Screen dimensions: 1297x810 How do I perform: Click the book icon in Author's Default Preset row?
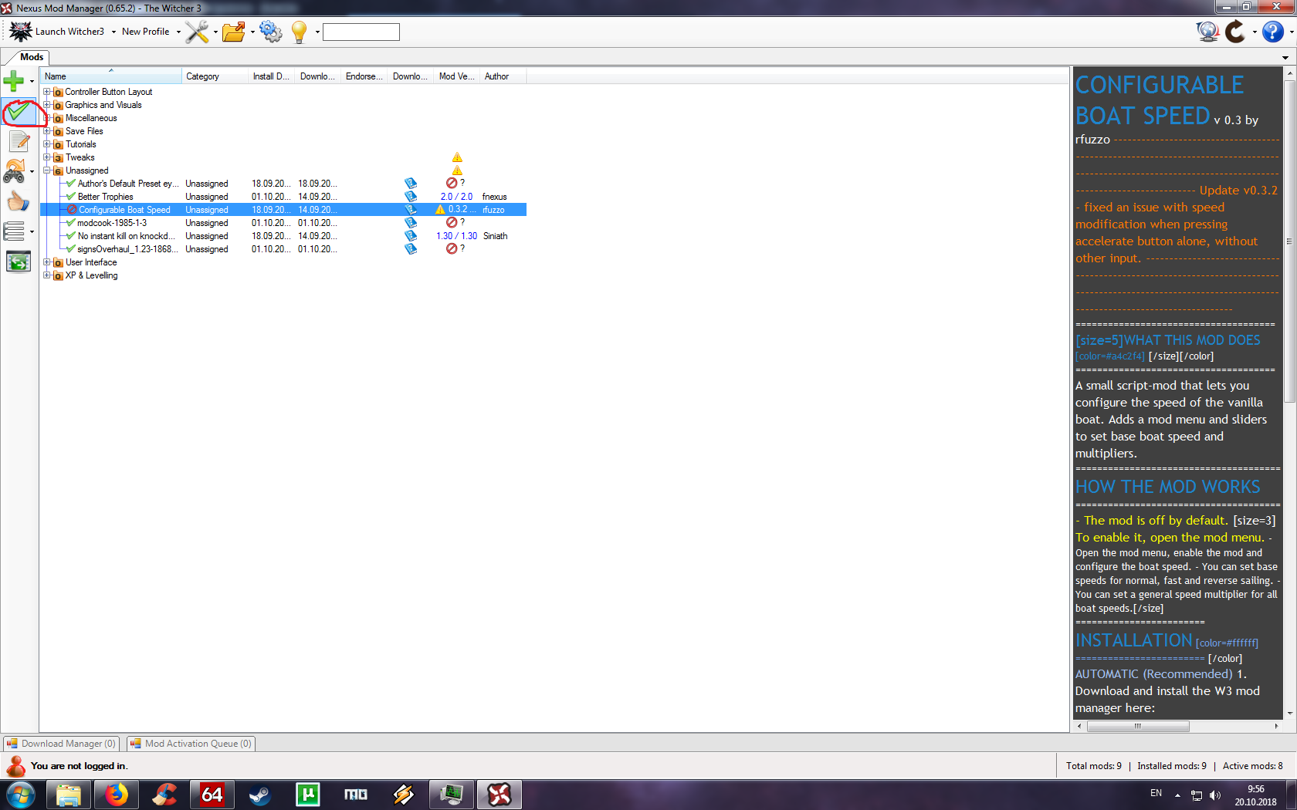click(411, 184)
